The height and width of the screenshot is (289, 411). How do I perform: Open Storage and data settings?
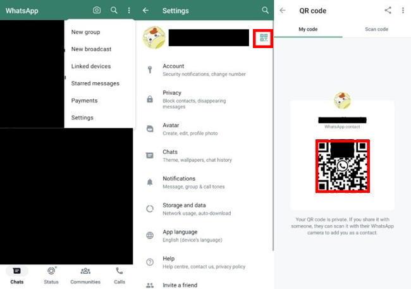(x=204, y=209)
